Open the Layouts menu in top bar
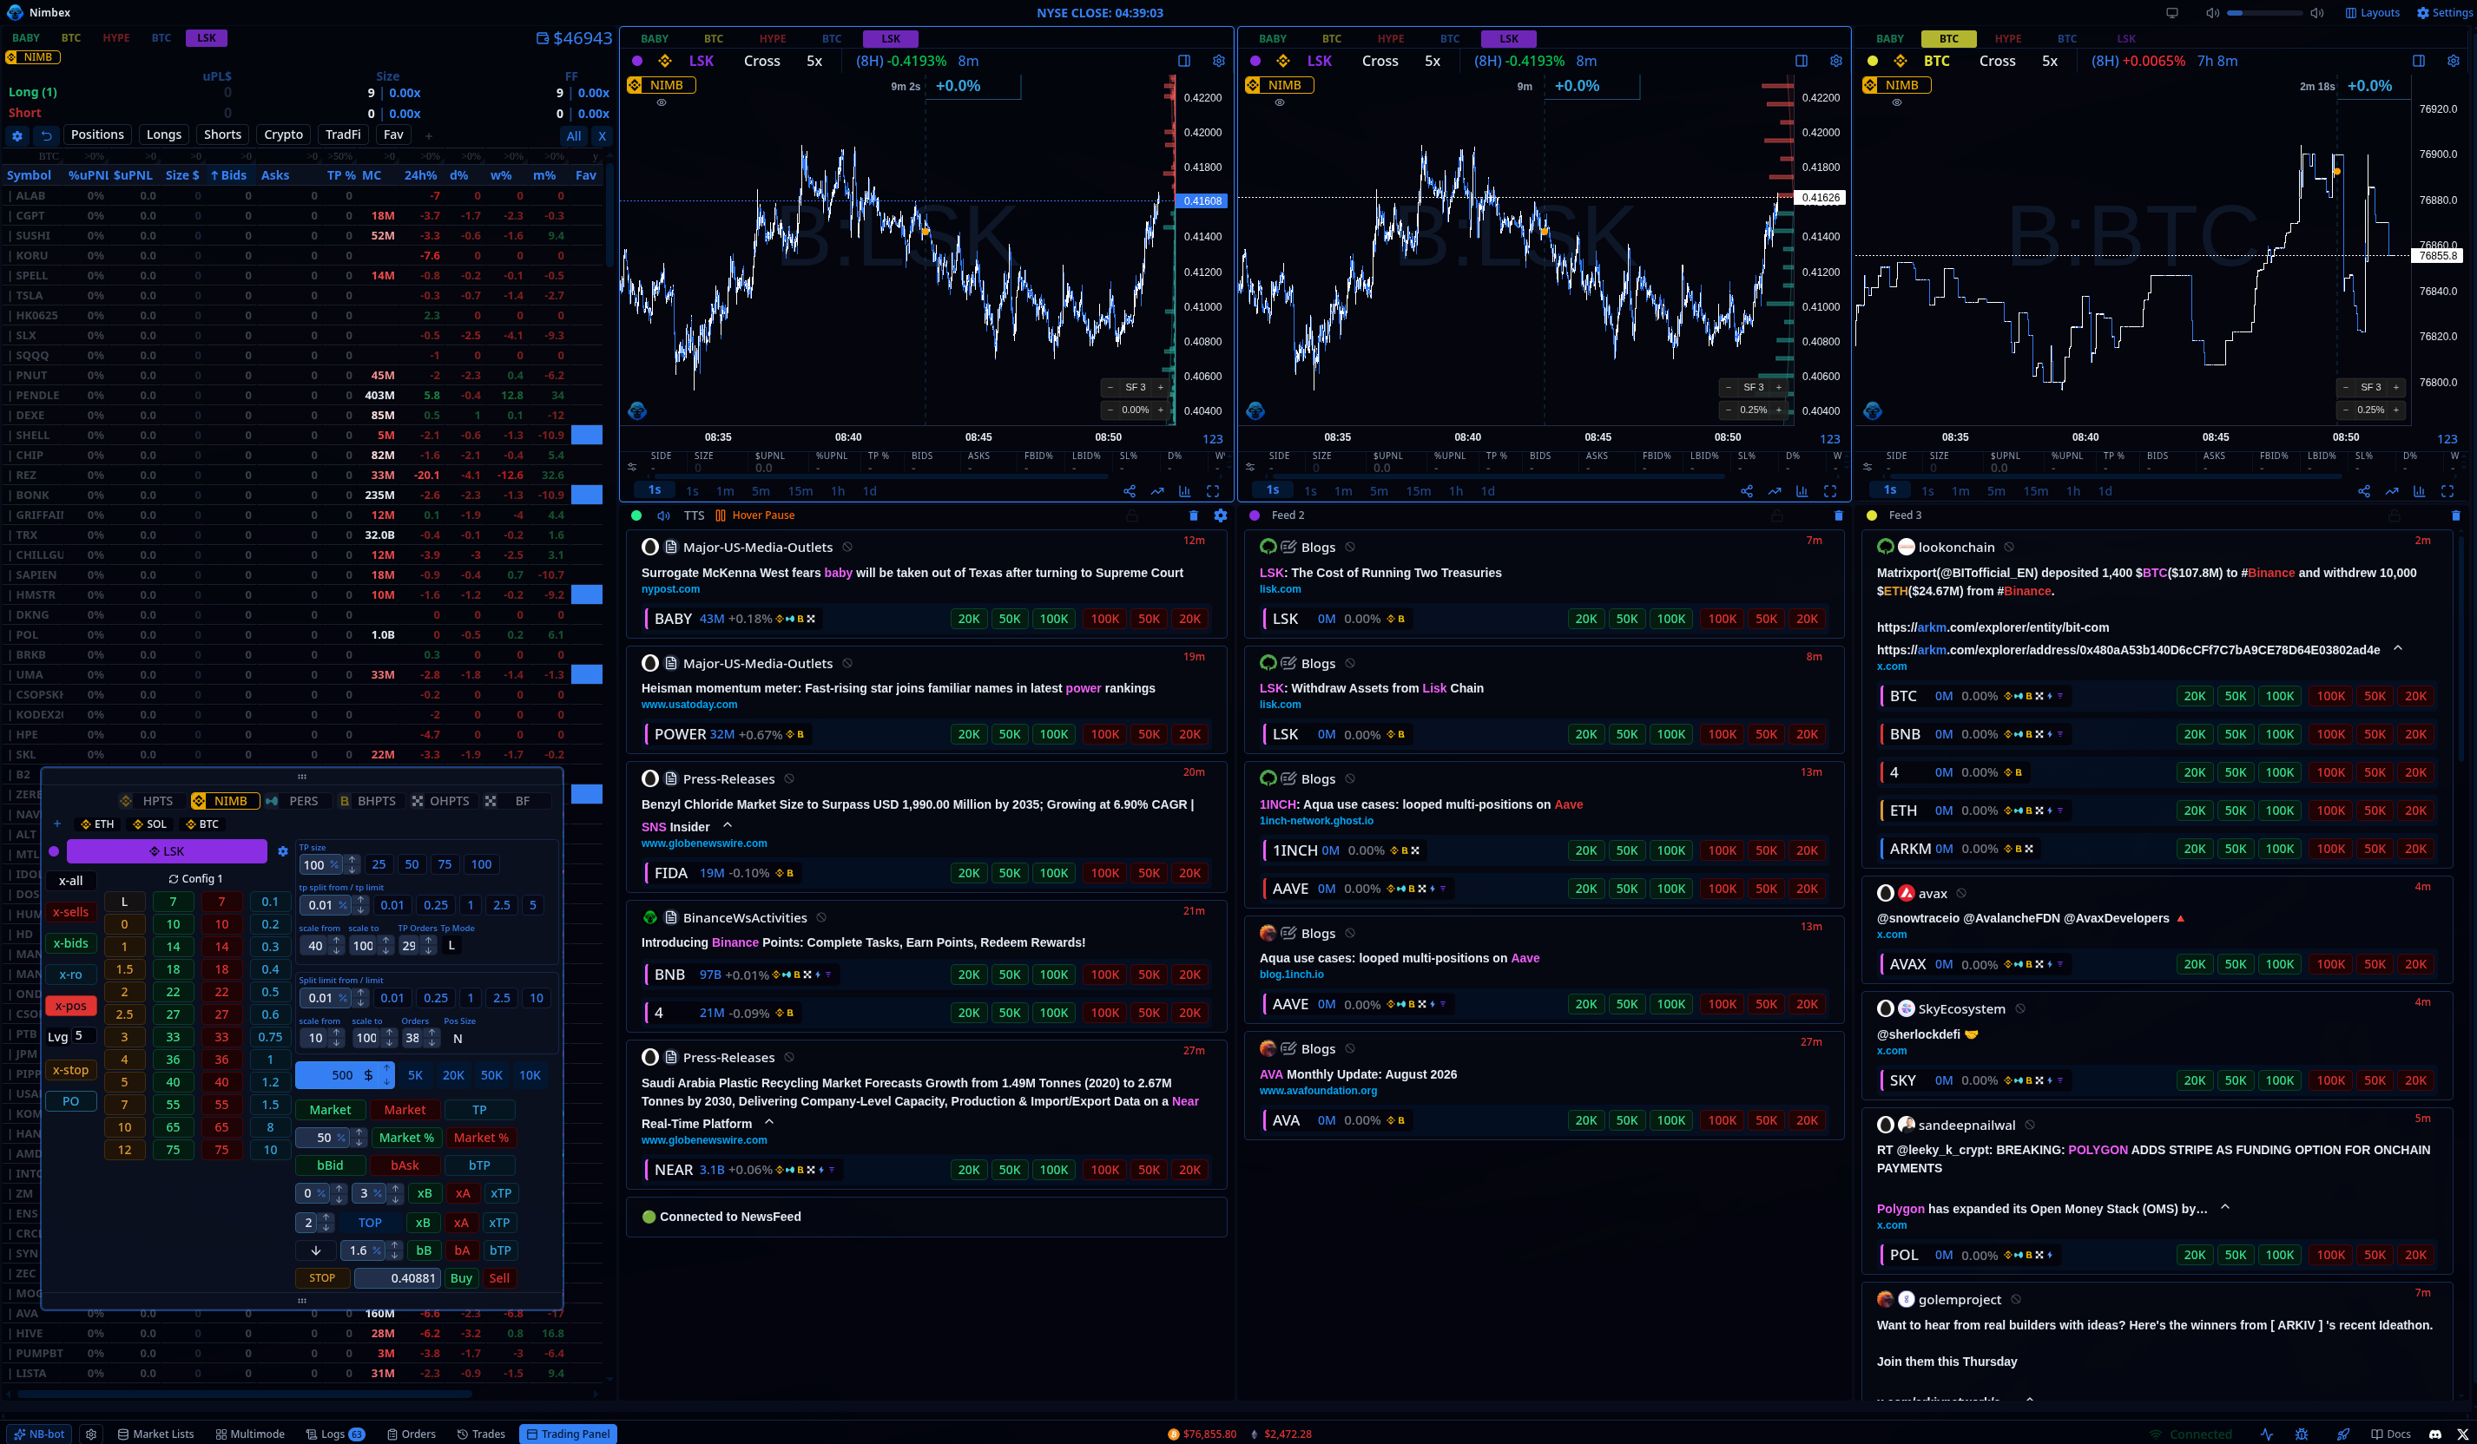Screen dimensions: 2477x1444 2372,13
